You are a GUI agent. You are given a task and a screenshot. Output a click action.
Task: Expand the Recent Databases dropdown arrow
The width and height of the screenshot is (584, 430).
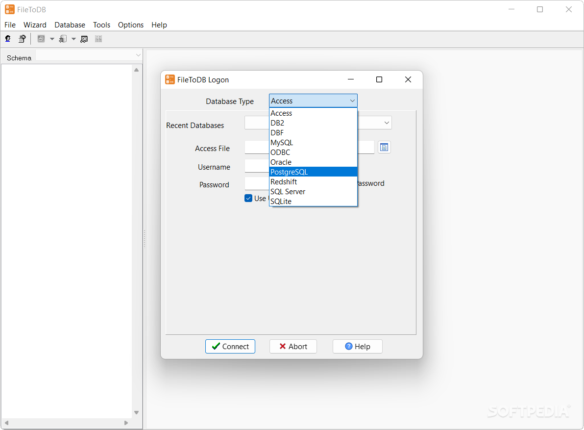[x=387, y=123]
